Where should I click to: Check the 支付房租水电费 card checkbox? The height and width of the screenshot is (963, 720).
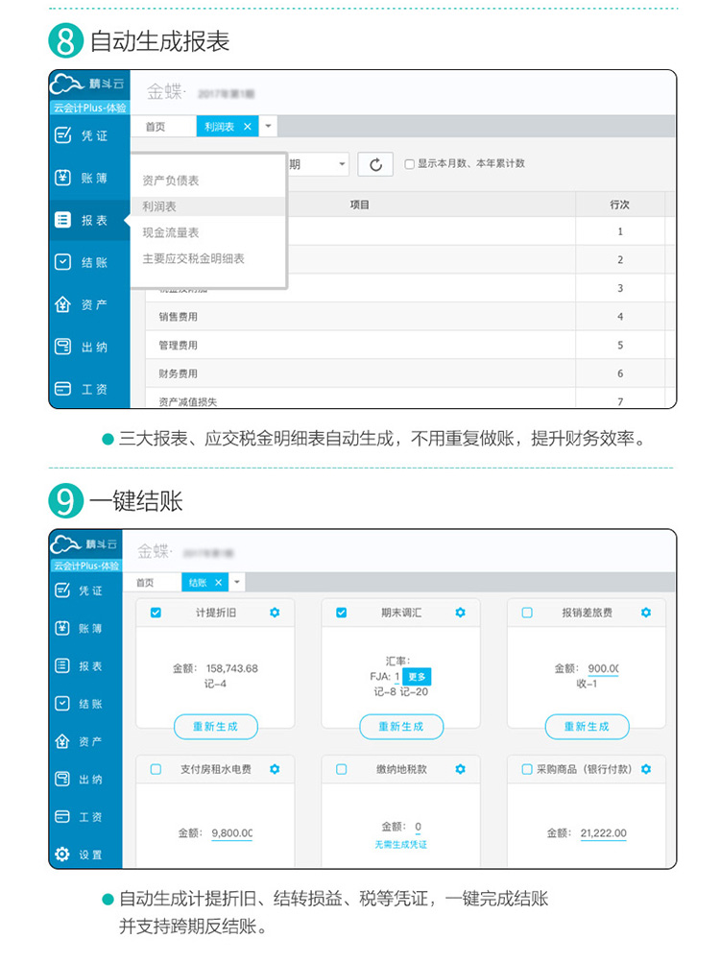point(156,769)
